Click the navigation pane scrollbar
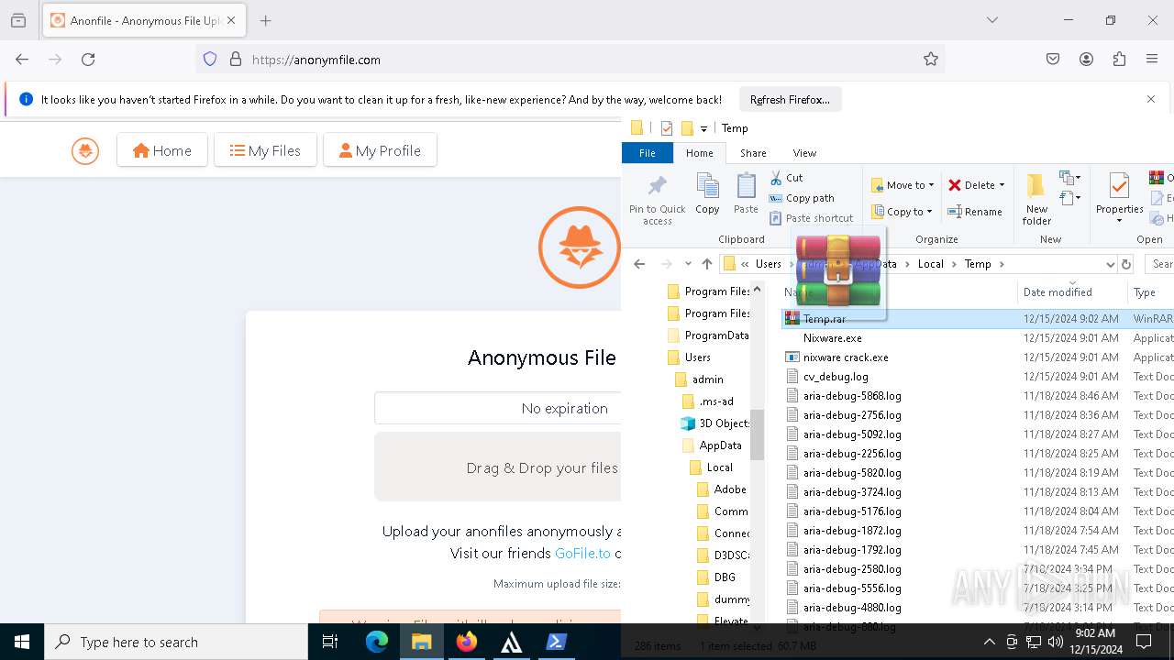The width and height of the screenshot is (1174, 660). coord(757,434)
